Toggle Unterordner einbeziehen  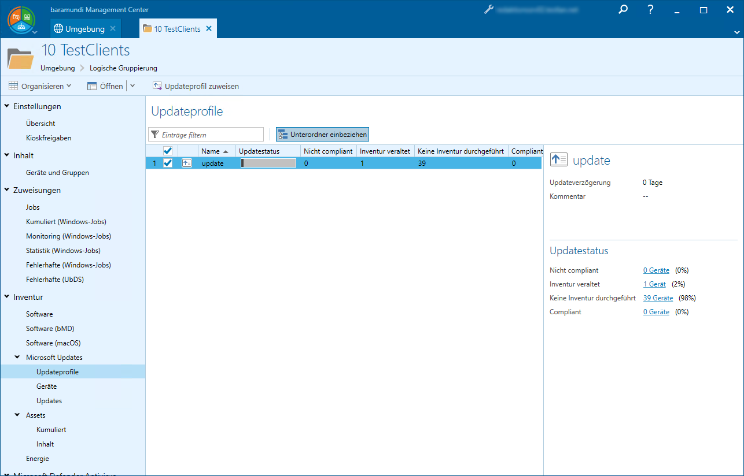[x=322, y=135]
